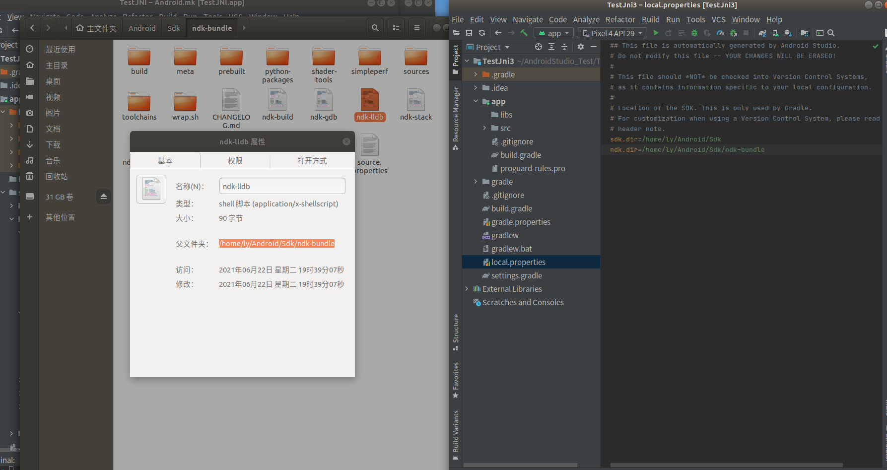
Task: Toggle the Favorites side tab
Action: coord(456,380)
